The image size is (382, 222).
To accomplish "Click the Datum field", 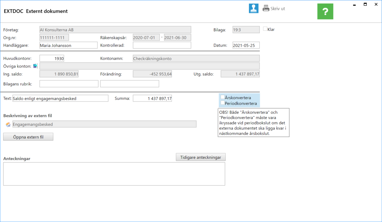I will tap(246, 45).
